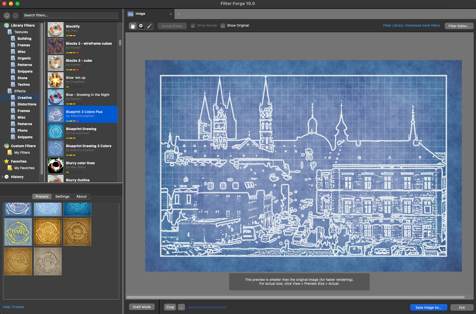Enable the Show Original checkbox
Screen dimensions: 476x314
coord(223,26)
